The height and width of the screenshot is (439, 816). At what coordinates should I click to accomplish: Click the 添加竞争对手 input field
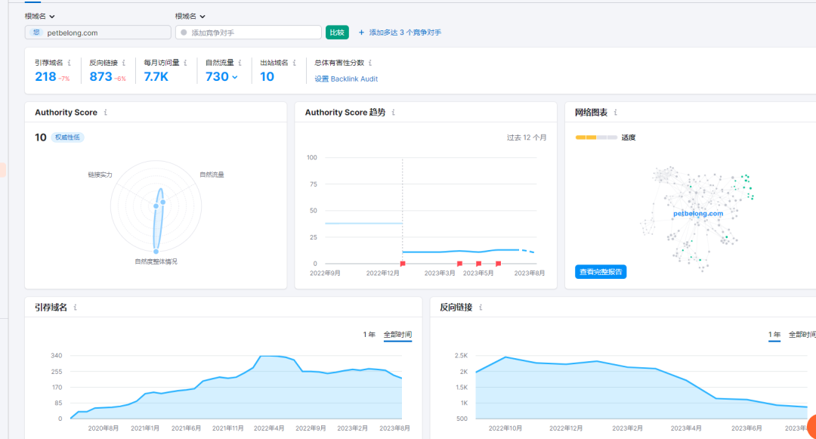click(249, 32)
